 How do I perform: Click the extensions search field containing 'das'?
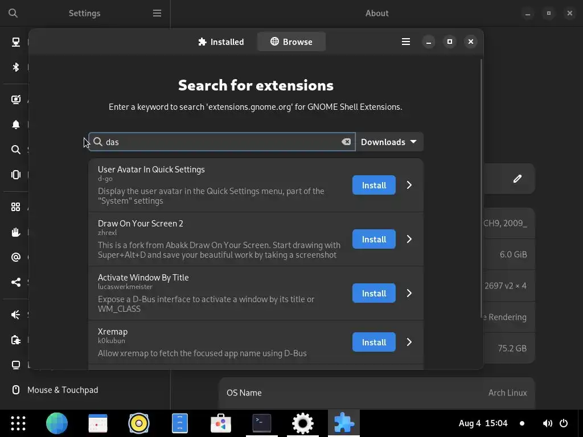coord(222,142)
